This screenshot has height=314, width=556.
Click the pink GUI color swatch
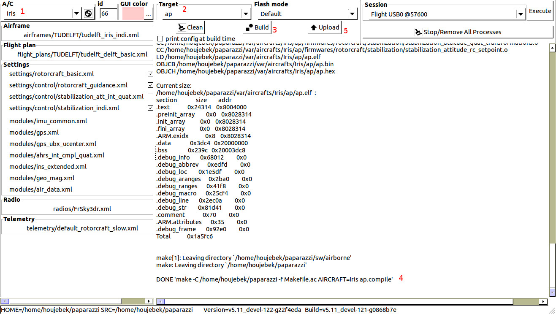(133, 14)
